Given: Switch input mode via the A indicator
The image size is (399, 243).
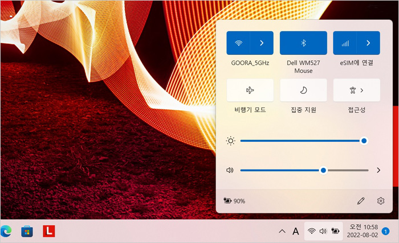Looking at the screenshot, I should pos(295,231).
